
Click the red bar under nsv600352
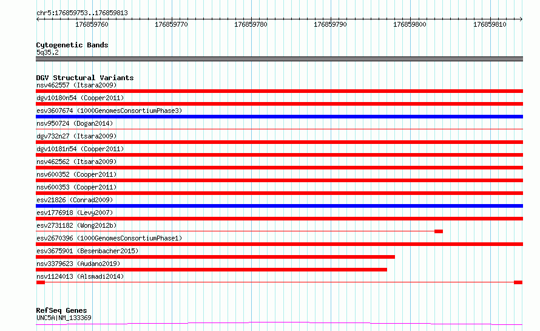279,180
